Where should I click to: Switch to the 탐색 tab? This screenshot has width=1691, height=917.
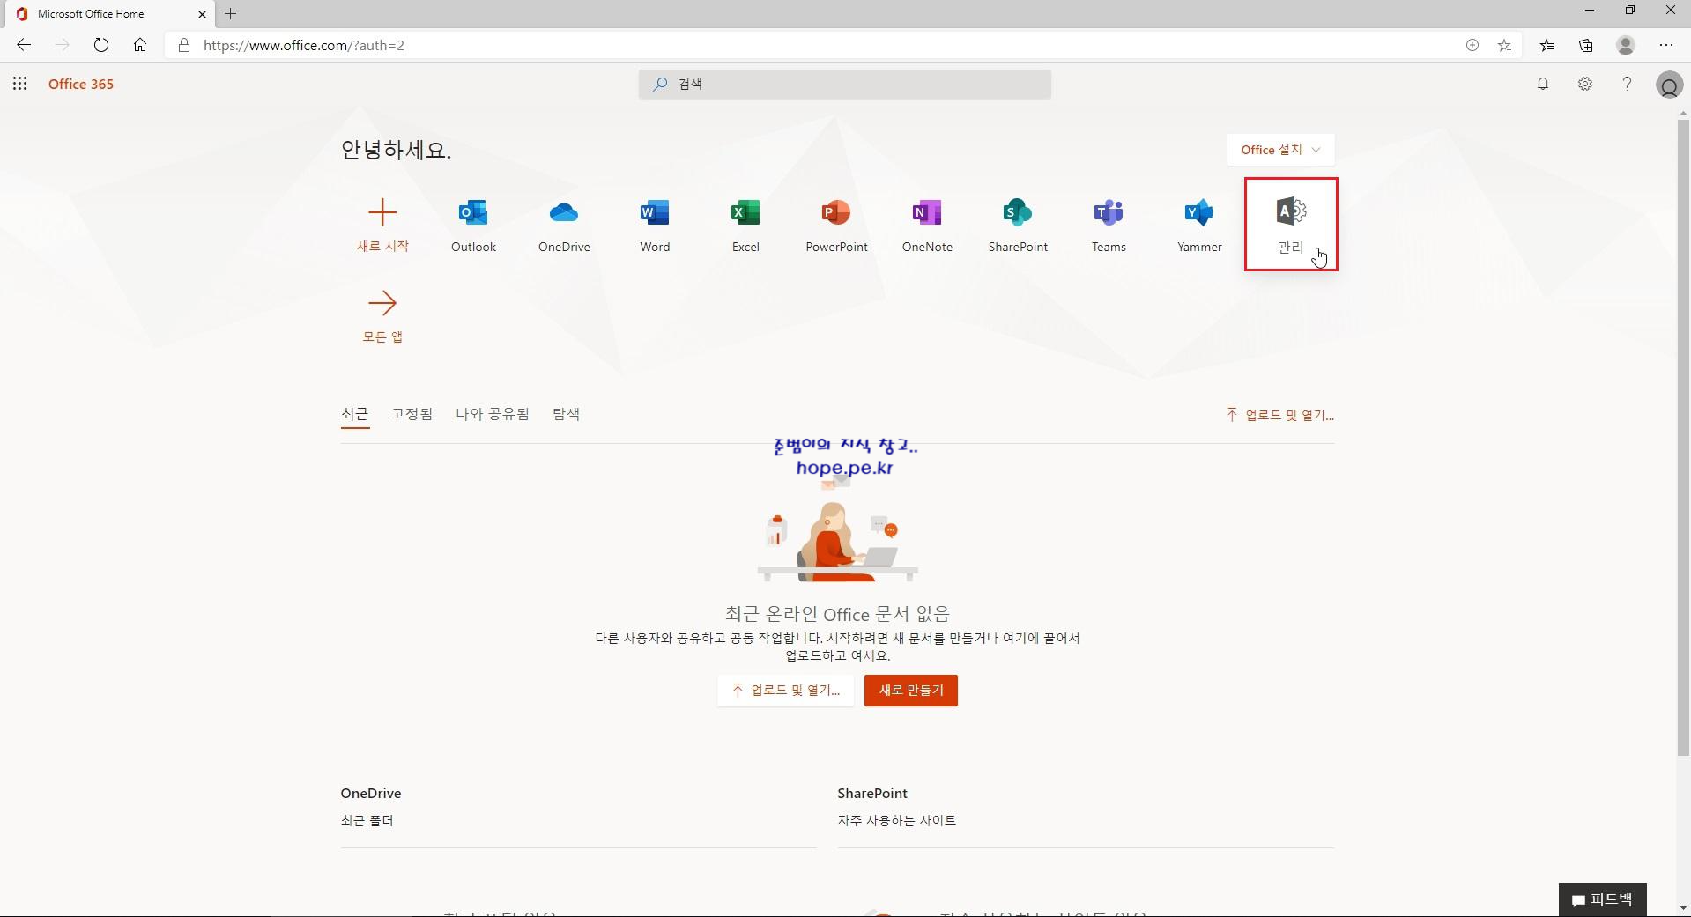566,414
